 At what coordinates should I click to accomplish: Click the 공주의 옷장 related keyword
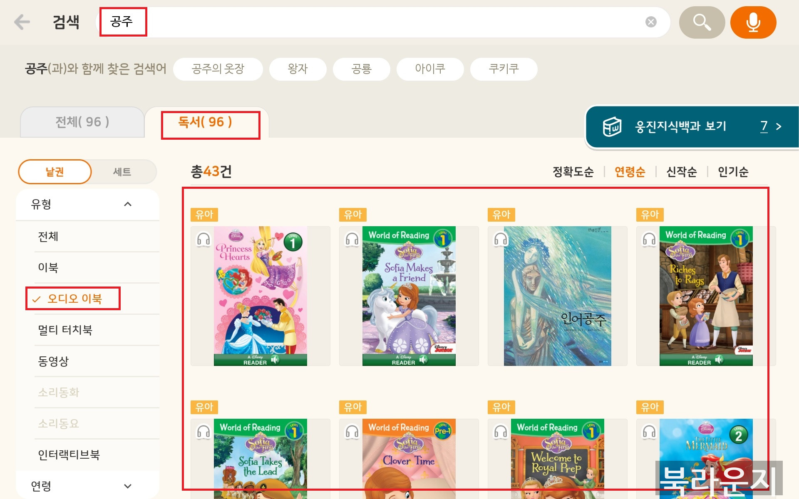click(218, 69)
